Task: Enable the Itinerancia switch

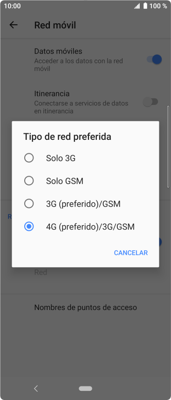Action: pyautogui.click(x=150, y=102)
